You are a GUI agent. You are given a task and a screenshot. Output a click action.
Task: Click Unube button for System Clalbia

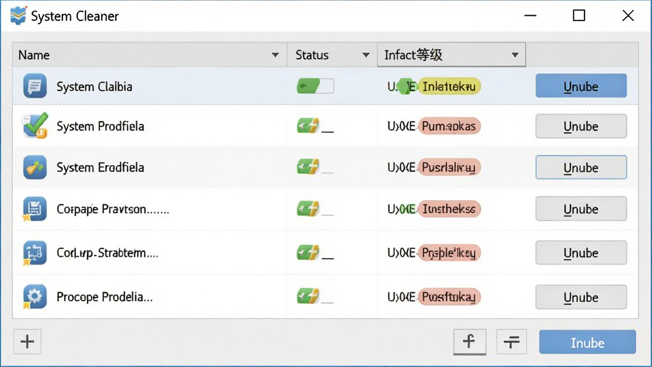coord(581,86)
